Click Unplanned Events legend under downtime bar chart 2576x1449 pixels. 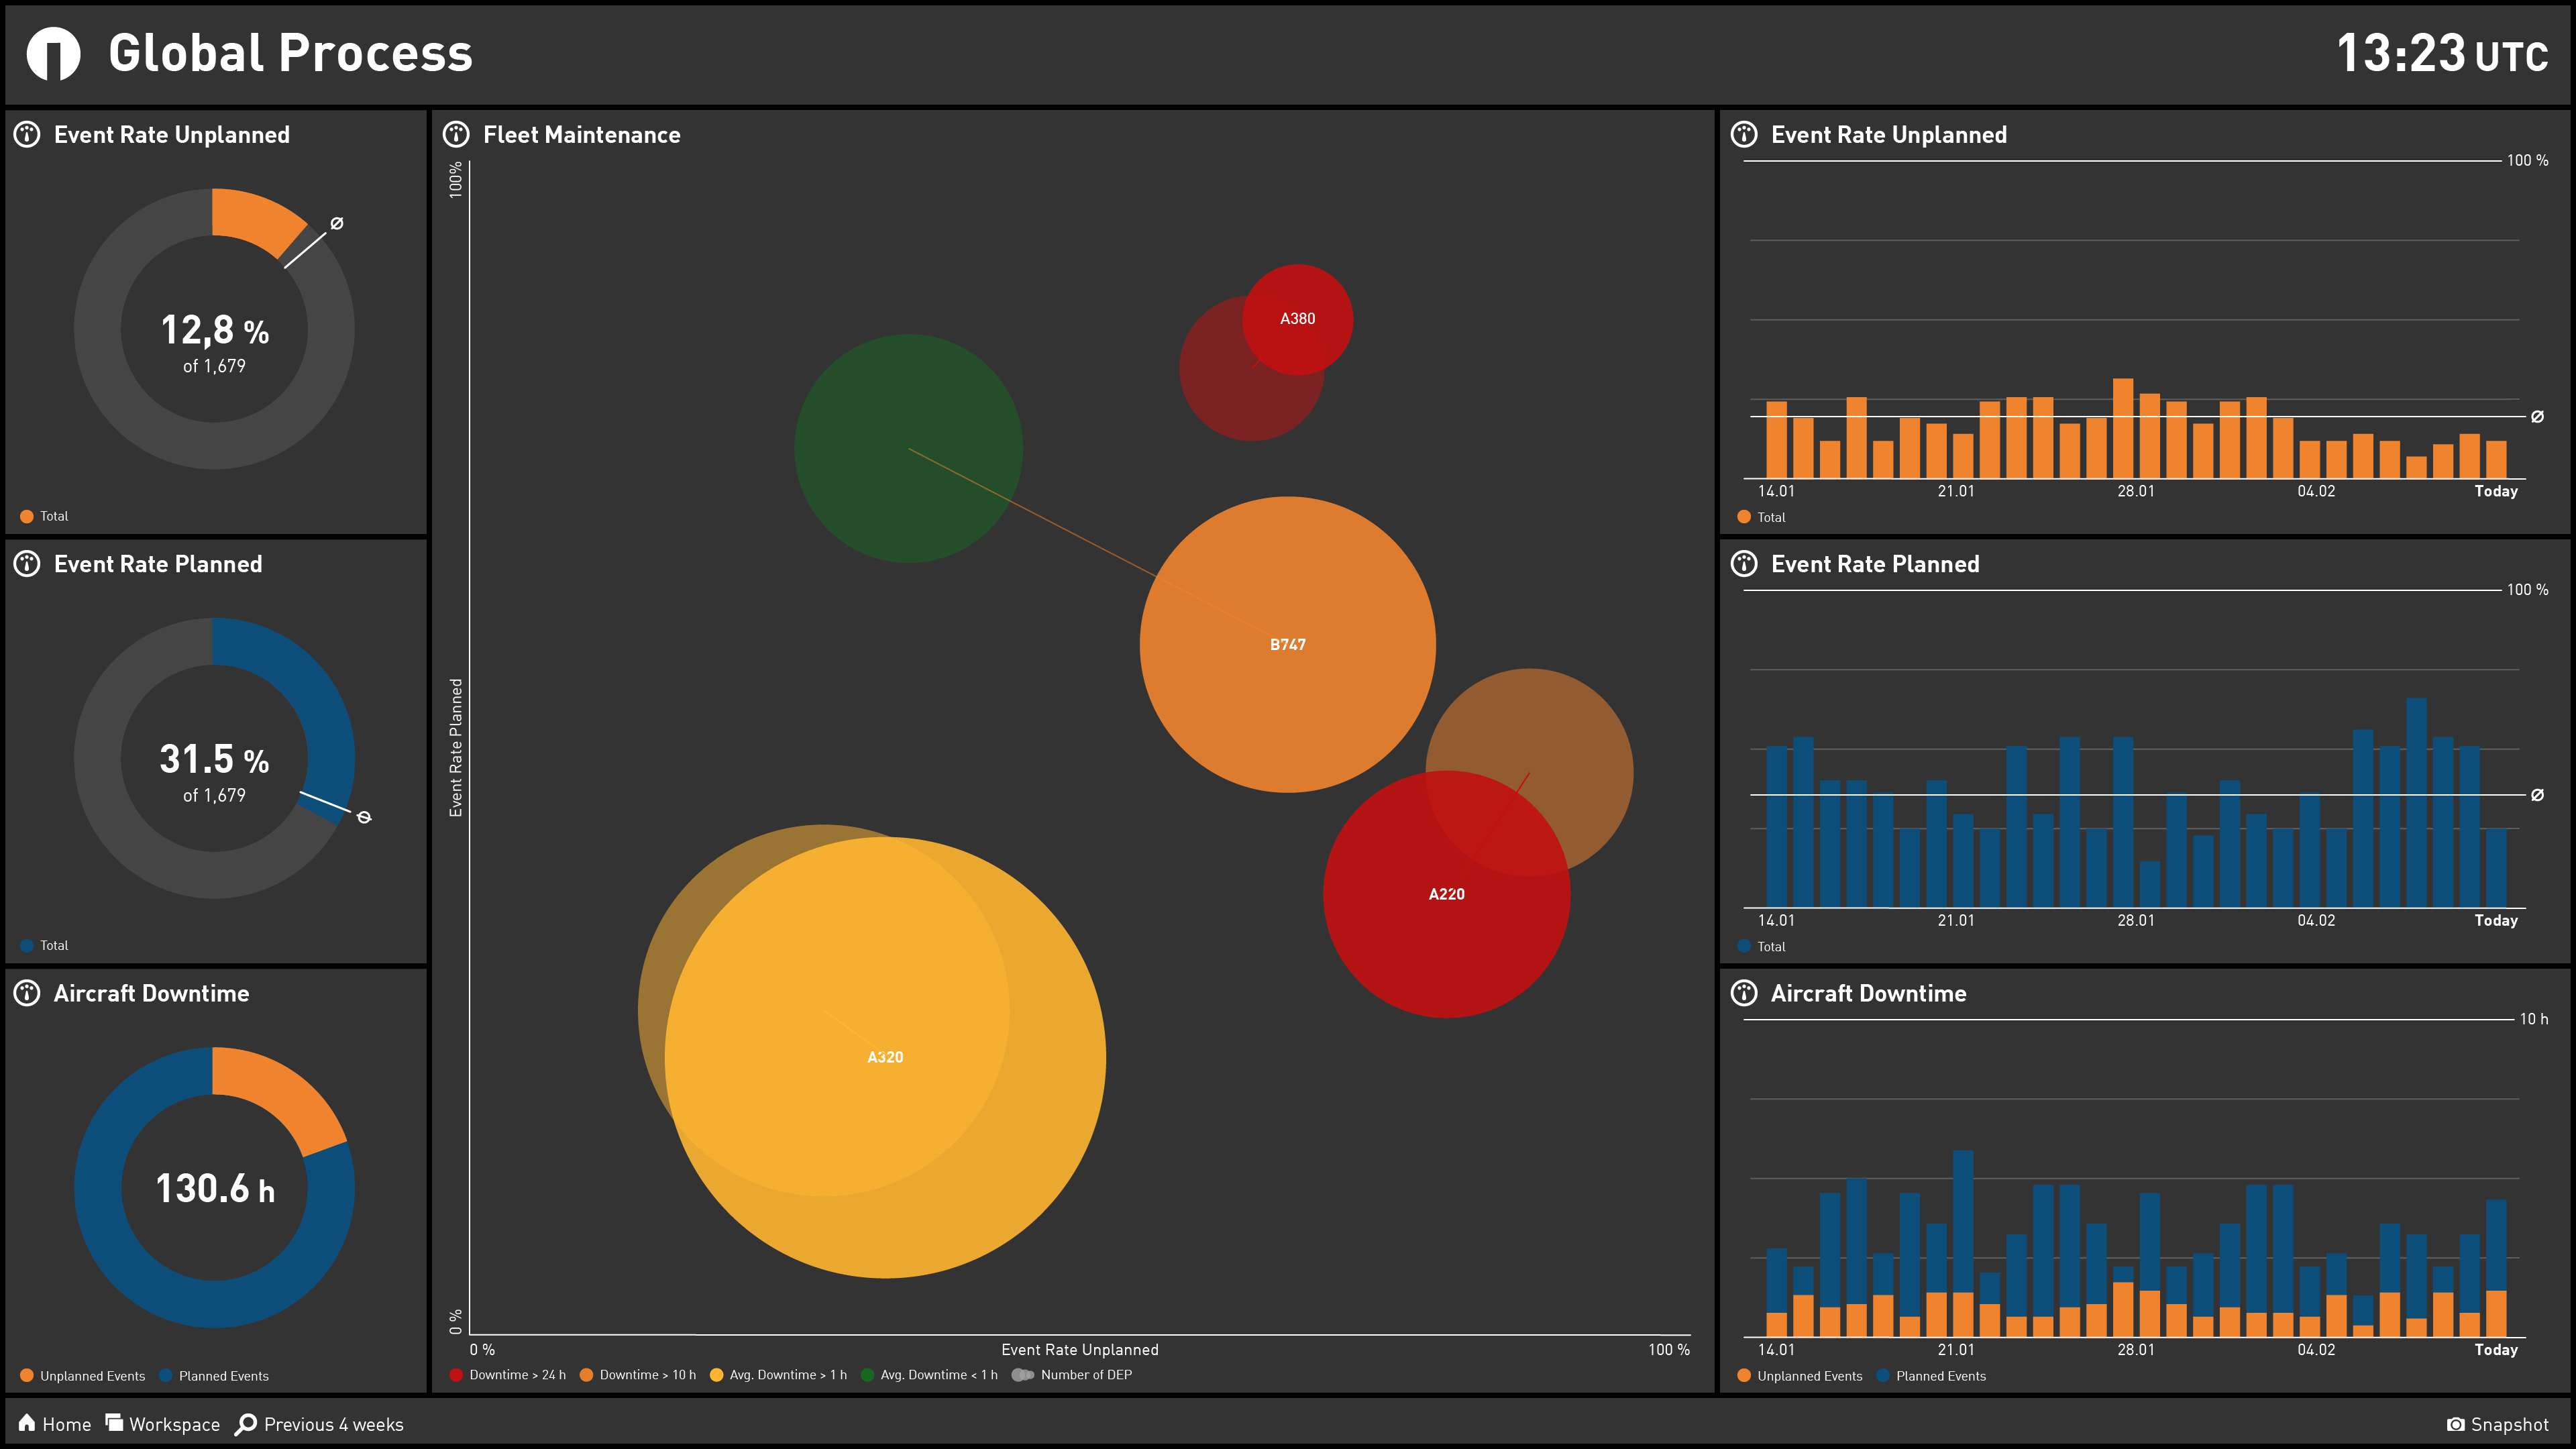[1800, 1376]
